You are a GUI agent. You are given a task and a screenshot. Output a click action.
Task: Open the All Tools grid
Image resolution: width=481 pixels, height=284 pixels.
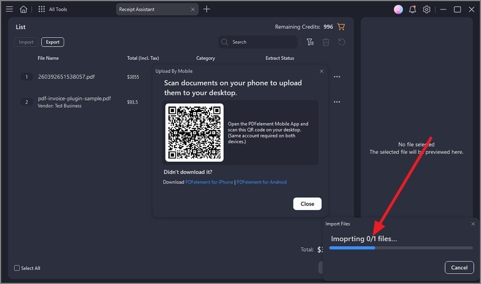point(52,9)
